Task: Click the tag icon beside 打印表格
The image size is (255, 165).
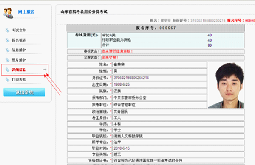Action: (7, 80)
